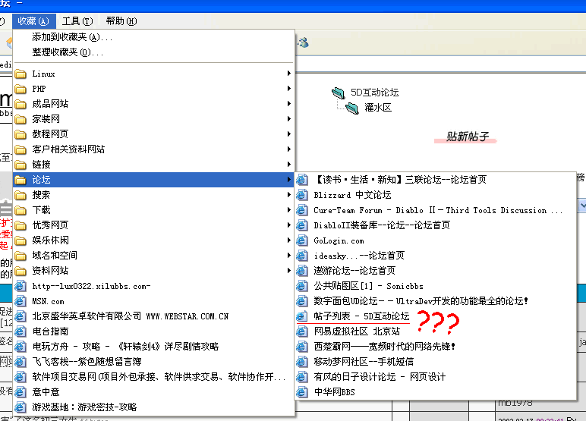Expand the 域名和空间 submenu arrow
This screenshot has height=421, width=586.
click(289, 255)
